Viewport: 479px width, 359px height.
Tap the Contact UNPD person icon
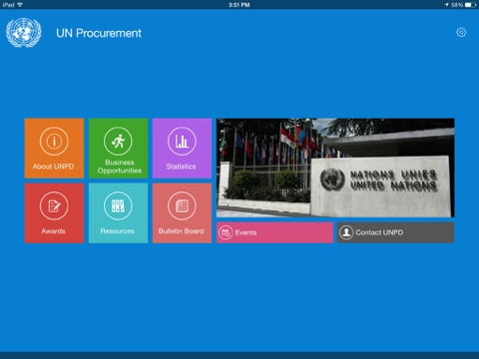click(346, 232)
